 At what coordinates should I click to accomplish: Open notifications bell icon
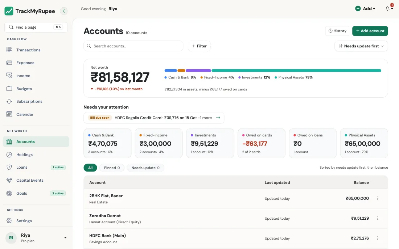pyautogui.click(x=387, y=9)
